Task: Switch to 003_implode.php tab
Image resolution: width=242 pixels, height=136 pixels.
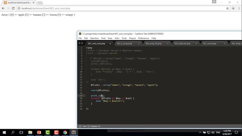Action: pyautogui.click(x=182, y=44)
